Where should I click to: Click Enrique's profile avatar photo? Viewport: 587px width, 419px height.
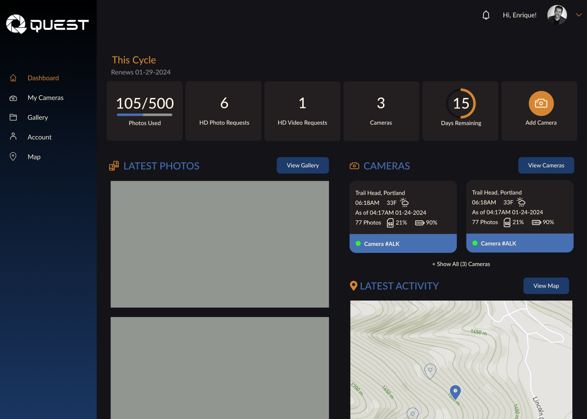click(x=557, y=15)
